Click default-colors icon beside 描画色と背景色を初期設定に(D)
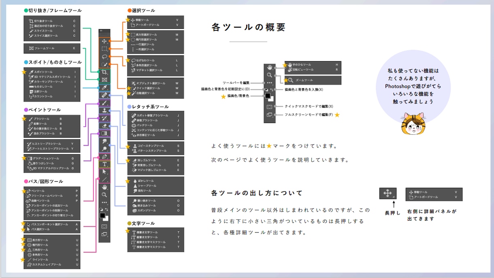Screen dimensions: 494x278 (x=266, y=89)
